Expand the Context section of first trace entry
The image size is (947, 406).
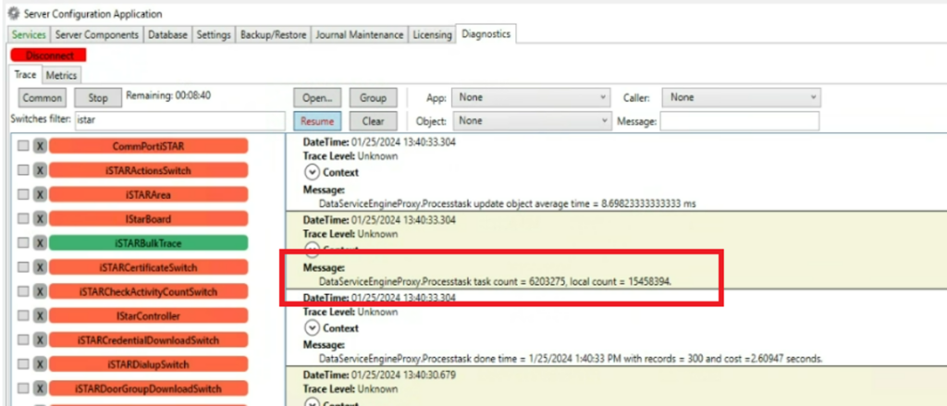click(312, 172)
